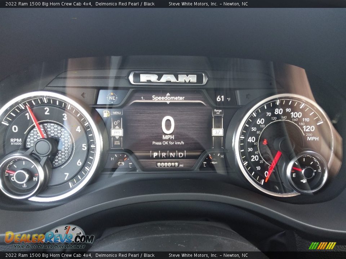The image size is (346, 259).
Task: Click the red seatbelt warning light
Action: [x=265, y=142]
